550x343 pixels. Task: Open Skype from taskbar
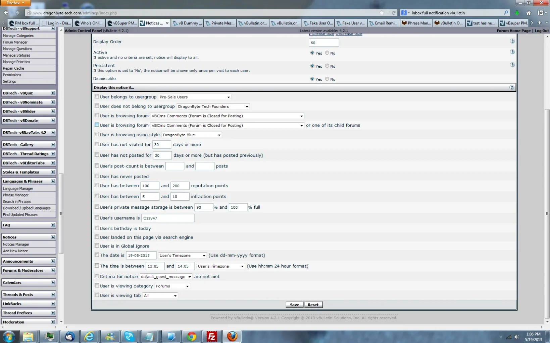pyautogui.click(x=129, y=336)
